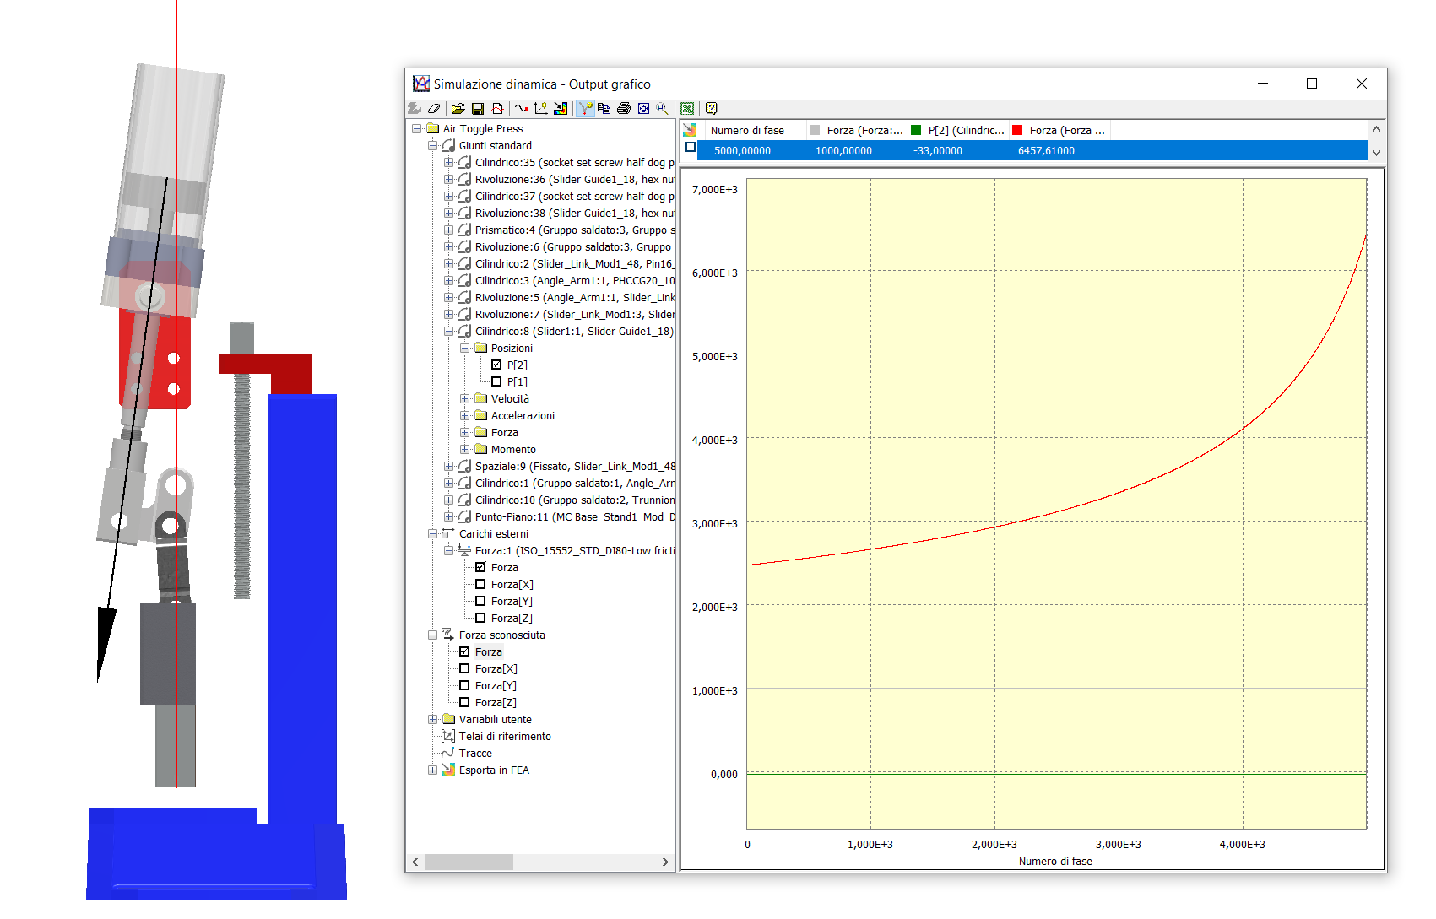Viewport: 1436px width, 919px height.
Task: Select the Carichi esterni tree node
Action: point(494,533)
